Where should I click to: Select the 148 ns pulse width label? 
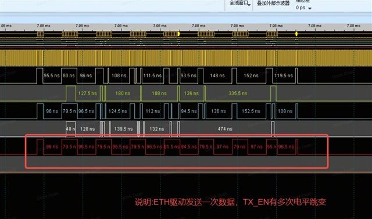click(217, 76)
